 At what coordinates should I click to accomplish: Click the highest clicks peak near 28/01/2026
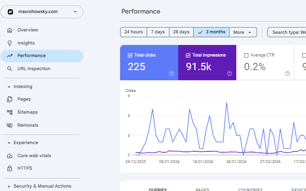(x=227, y=103)
